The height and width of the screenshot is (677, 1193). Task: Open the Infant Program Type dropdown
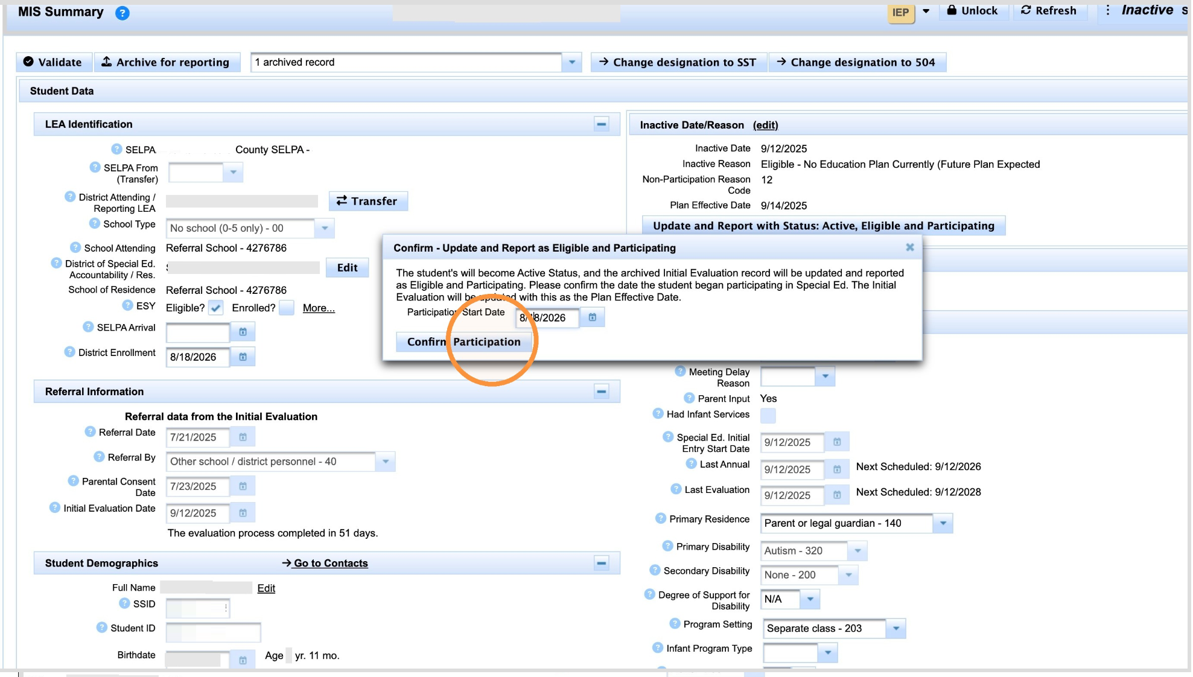828,653
